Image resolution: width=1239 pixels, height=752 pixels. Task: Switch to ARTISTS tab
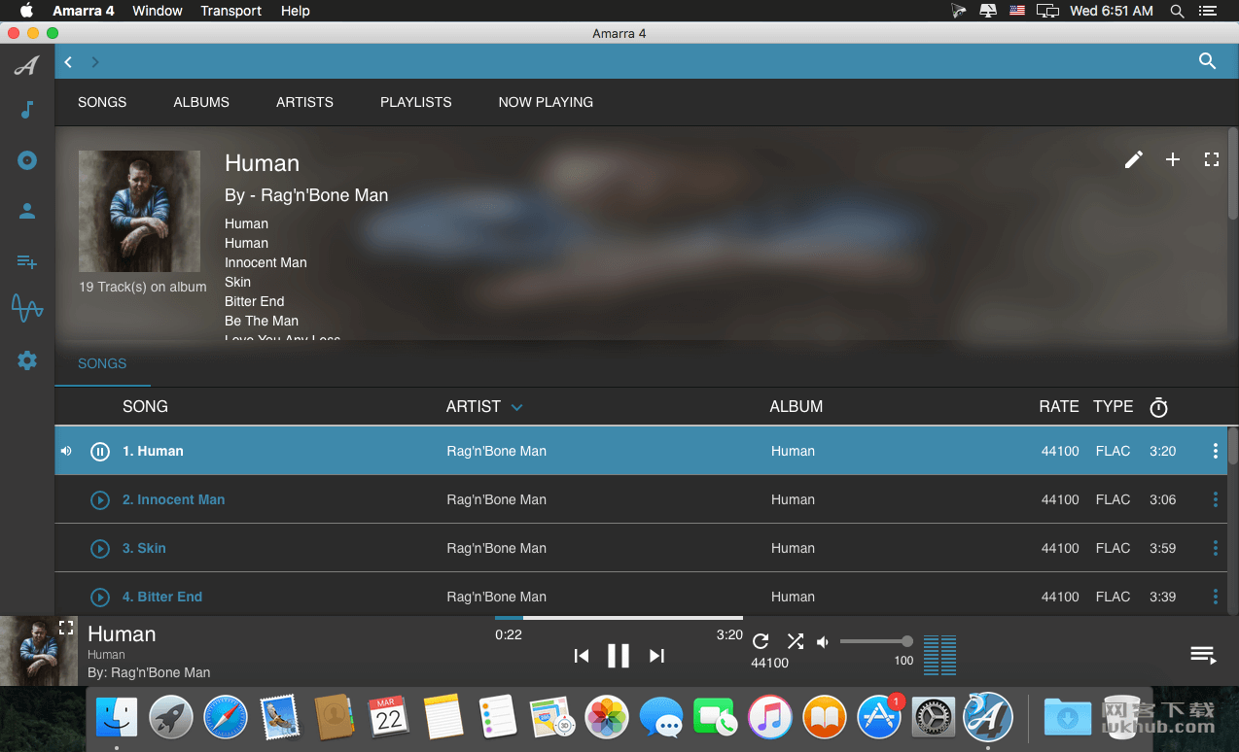(304, 102)
